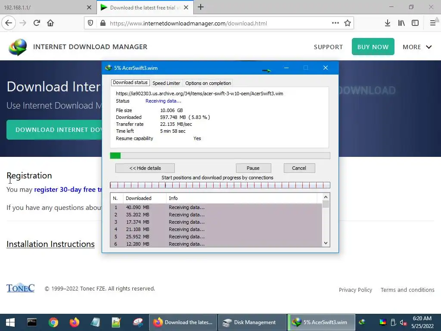Select connection row 2 with 35.202 MB

[x=216, y=215]
